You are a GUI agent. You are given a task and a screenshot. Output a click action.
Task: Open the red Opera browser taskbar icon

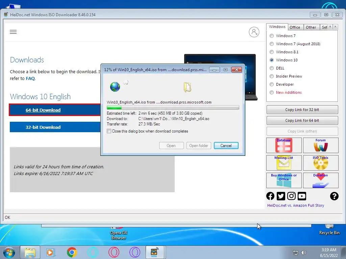(114, 252)
